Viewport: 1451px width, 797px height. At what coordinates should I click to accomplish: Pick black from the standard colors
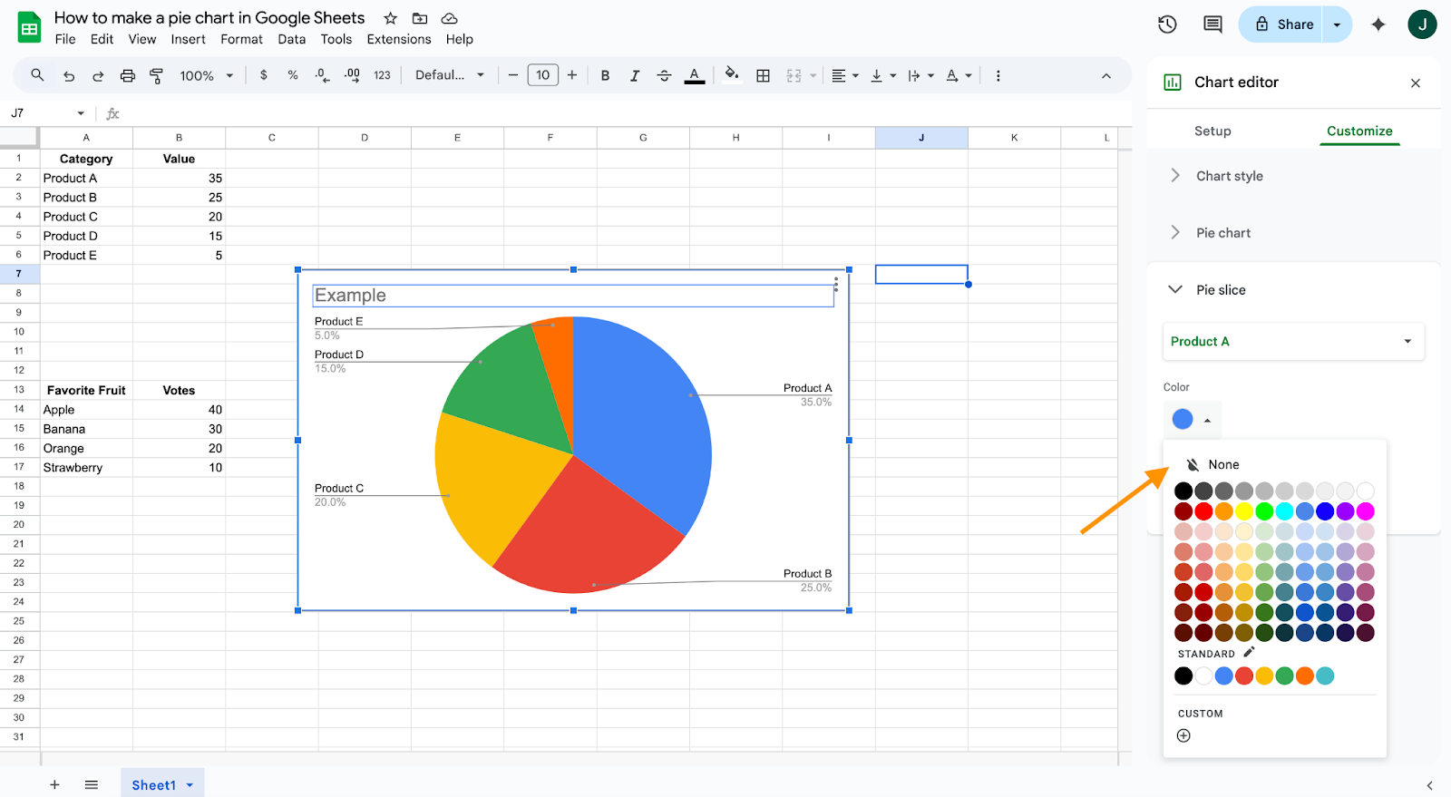pyautogui.click(x=1183, y=676)
